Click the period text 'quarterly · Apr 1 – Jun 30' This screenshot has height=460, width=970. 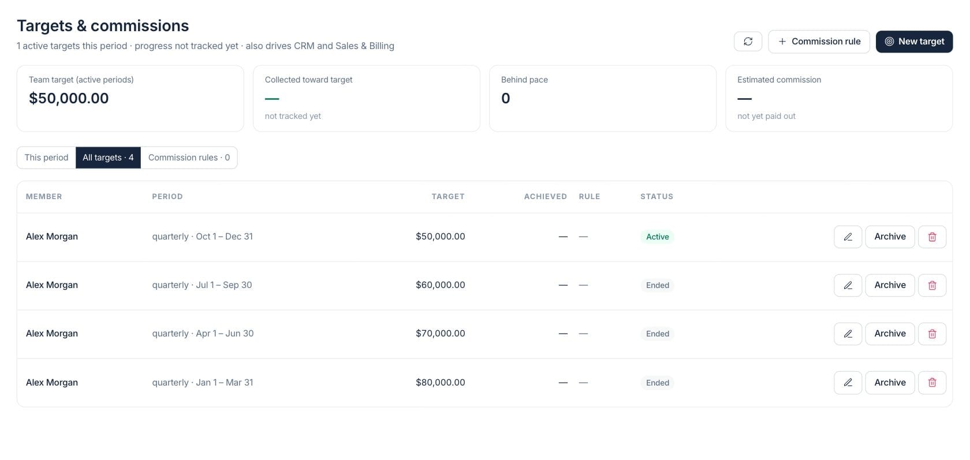click(x=203, y=334)
